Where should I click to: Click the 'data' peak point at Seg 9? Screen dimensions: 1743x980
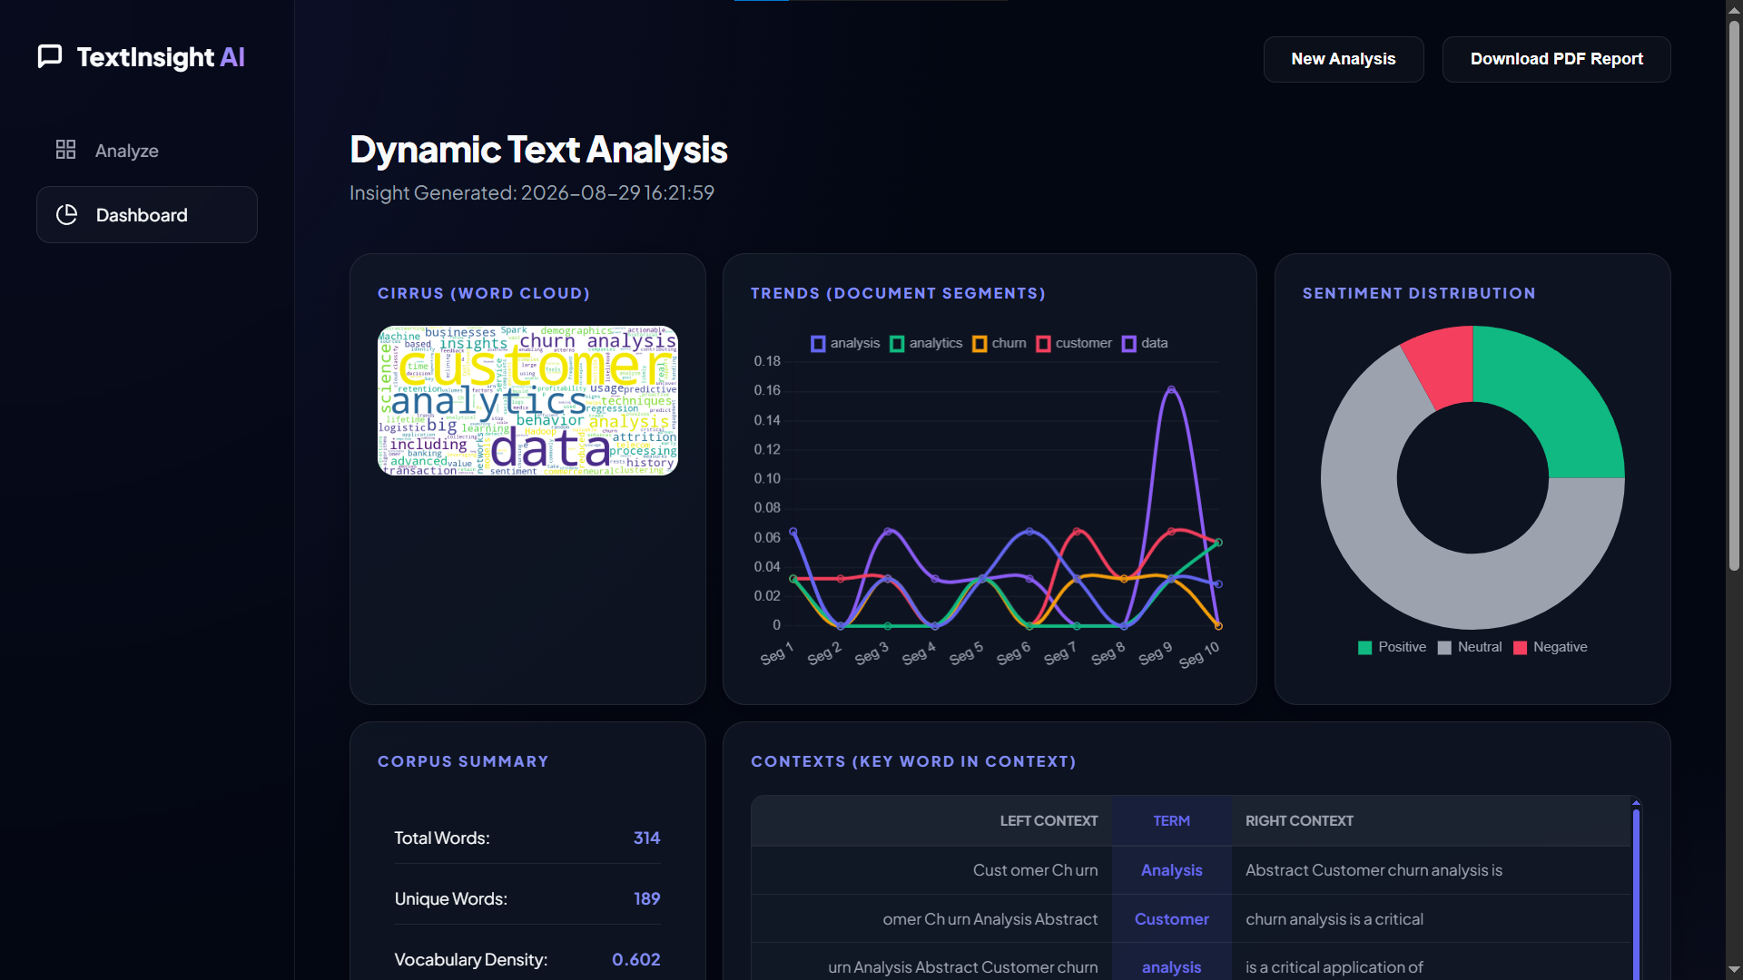[x=1171, y=389]
